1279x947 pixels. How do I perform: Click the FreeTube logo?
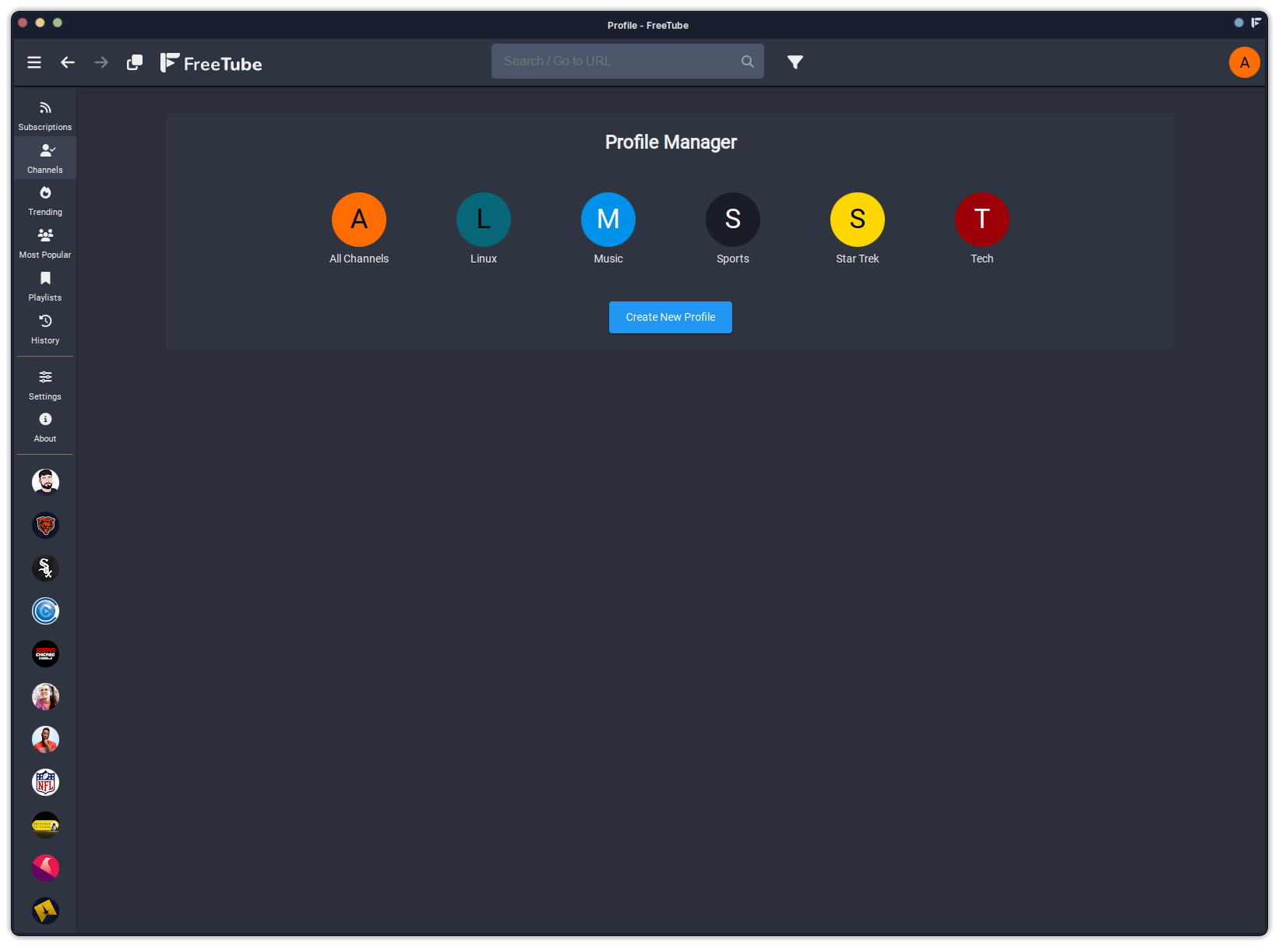(x=211, y=63)
